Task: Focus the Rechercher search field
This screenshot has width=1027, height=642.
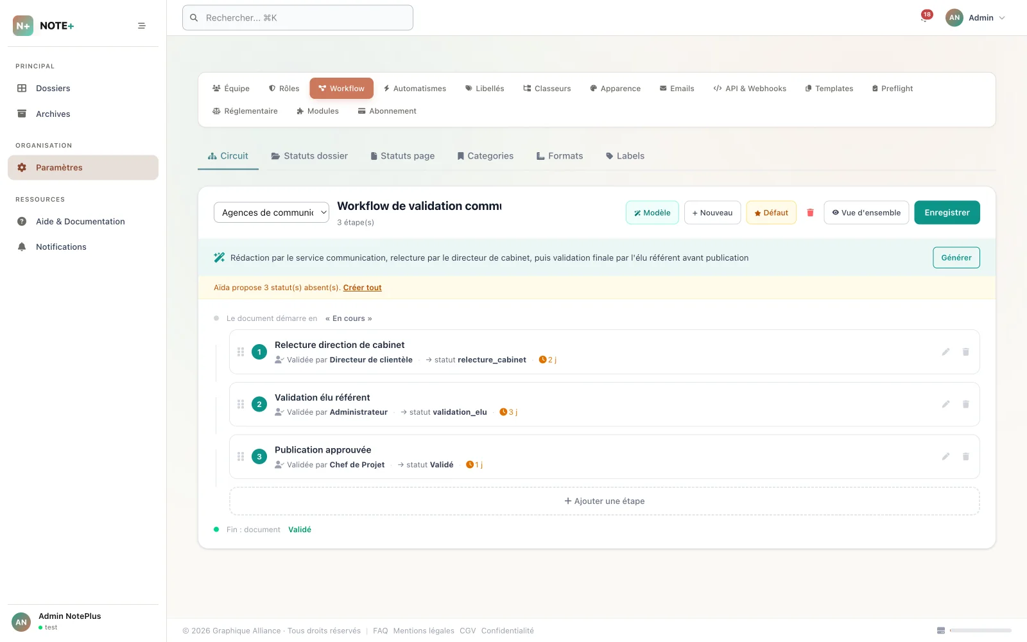Action: pos(298,18)
